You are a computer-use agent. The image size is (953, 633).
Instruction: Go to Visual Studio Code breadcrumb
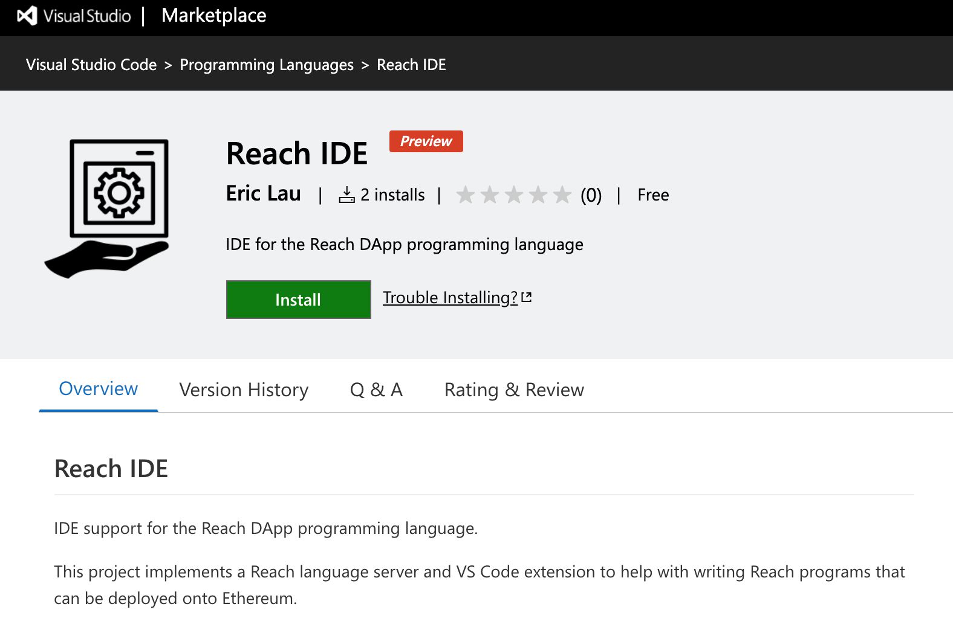pyautogui.click(x=91, y=65)
